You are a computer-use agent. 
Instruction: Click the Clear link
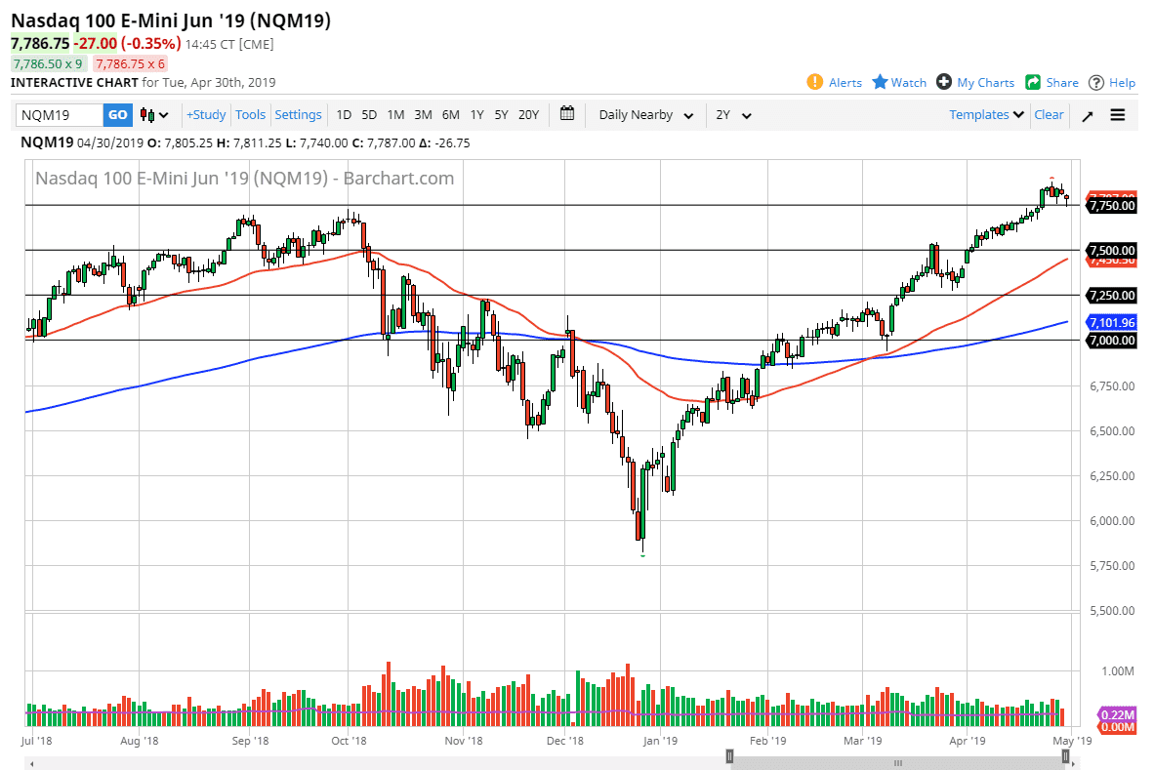coord(1049,114)
